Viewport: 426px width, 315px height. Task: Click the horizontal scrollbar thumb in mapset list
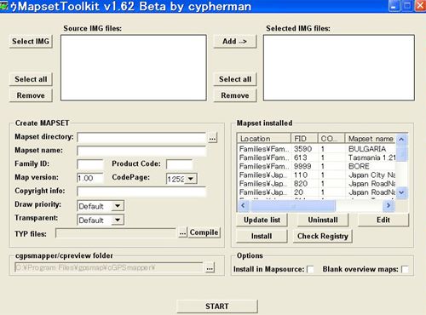(292, 205)
